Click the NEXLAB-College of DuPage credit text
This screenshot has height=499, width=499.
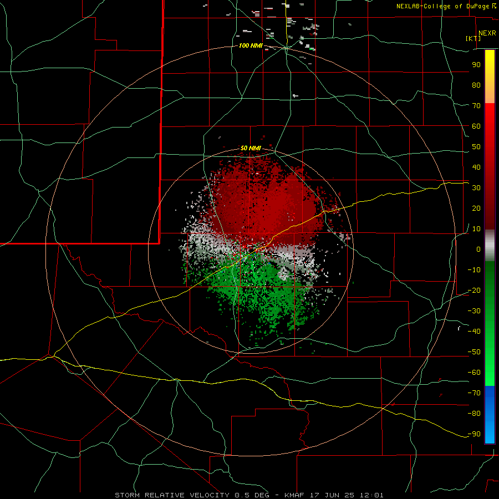tap(446, 6)
